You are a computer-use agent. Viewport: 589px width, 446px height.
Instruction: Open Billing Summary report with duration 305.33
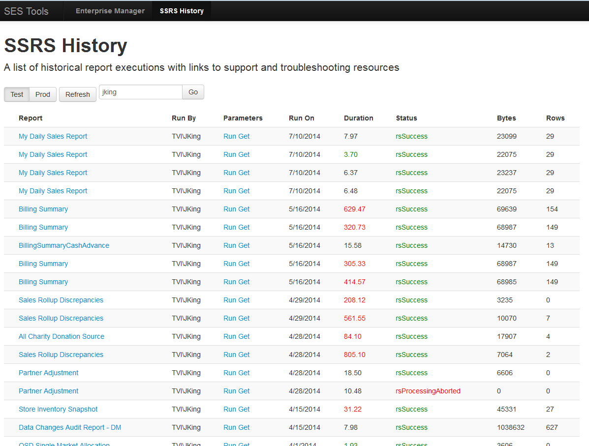43,264
